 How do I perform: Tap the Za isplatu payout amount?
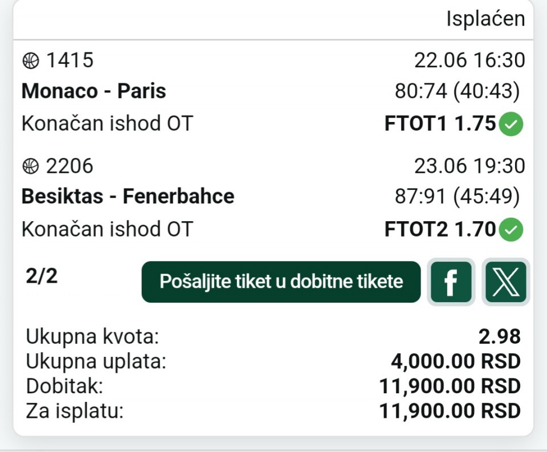click(450, 411)
